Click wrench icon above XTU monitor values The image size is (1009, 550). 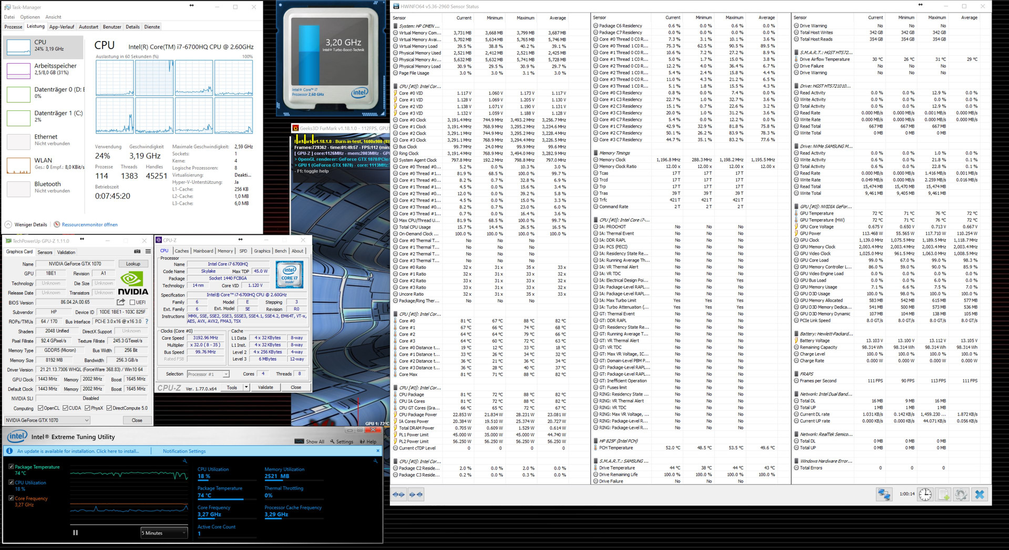click(x=376, y=461)
